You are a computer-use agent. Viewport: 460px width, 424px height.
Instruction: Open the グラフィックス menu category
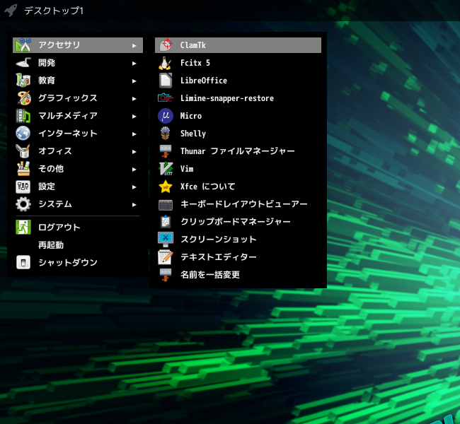(78, 98)
